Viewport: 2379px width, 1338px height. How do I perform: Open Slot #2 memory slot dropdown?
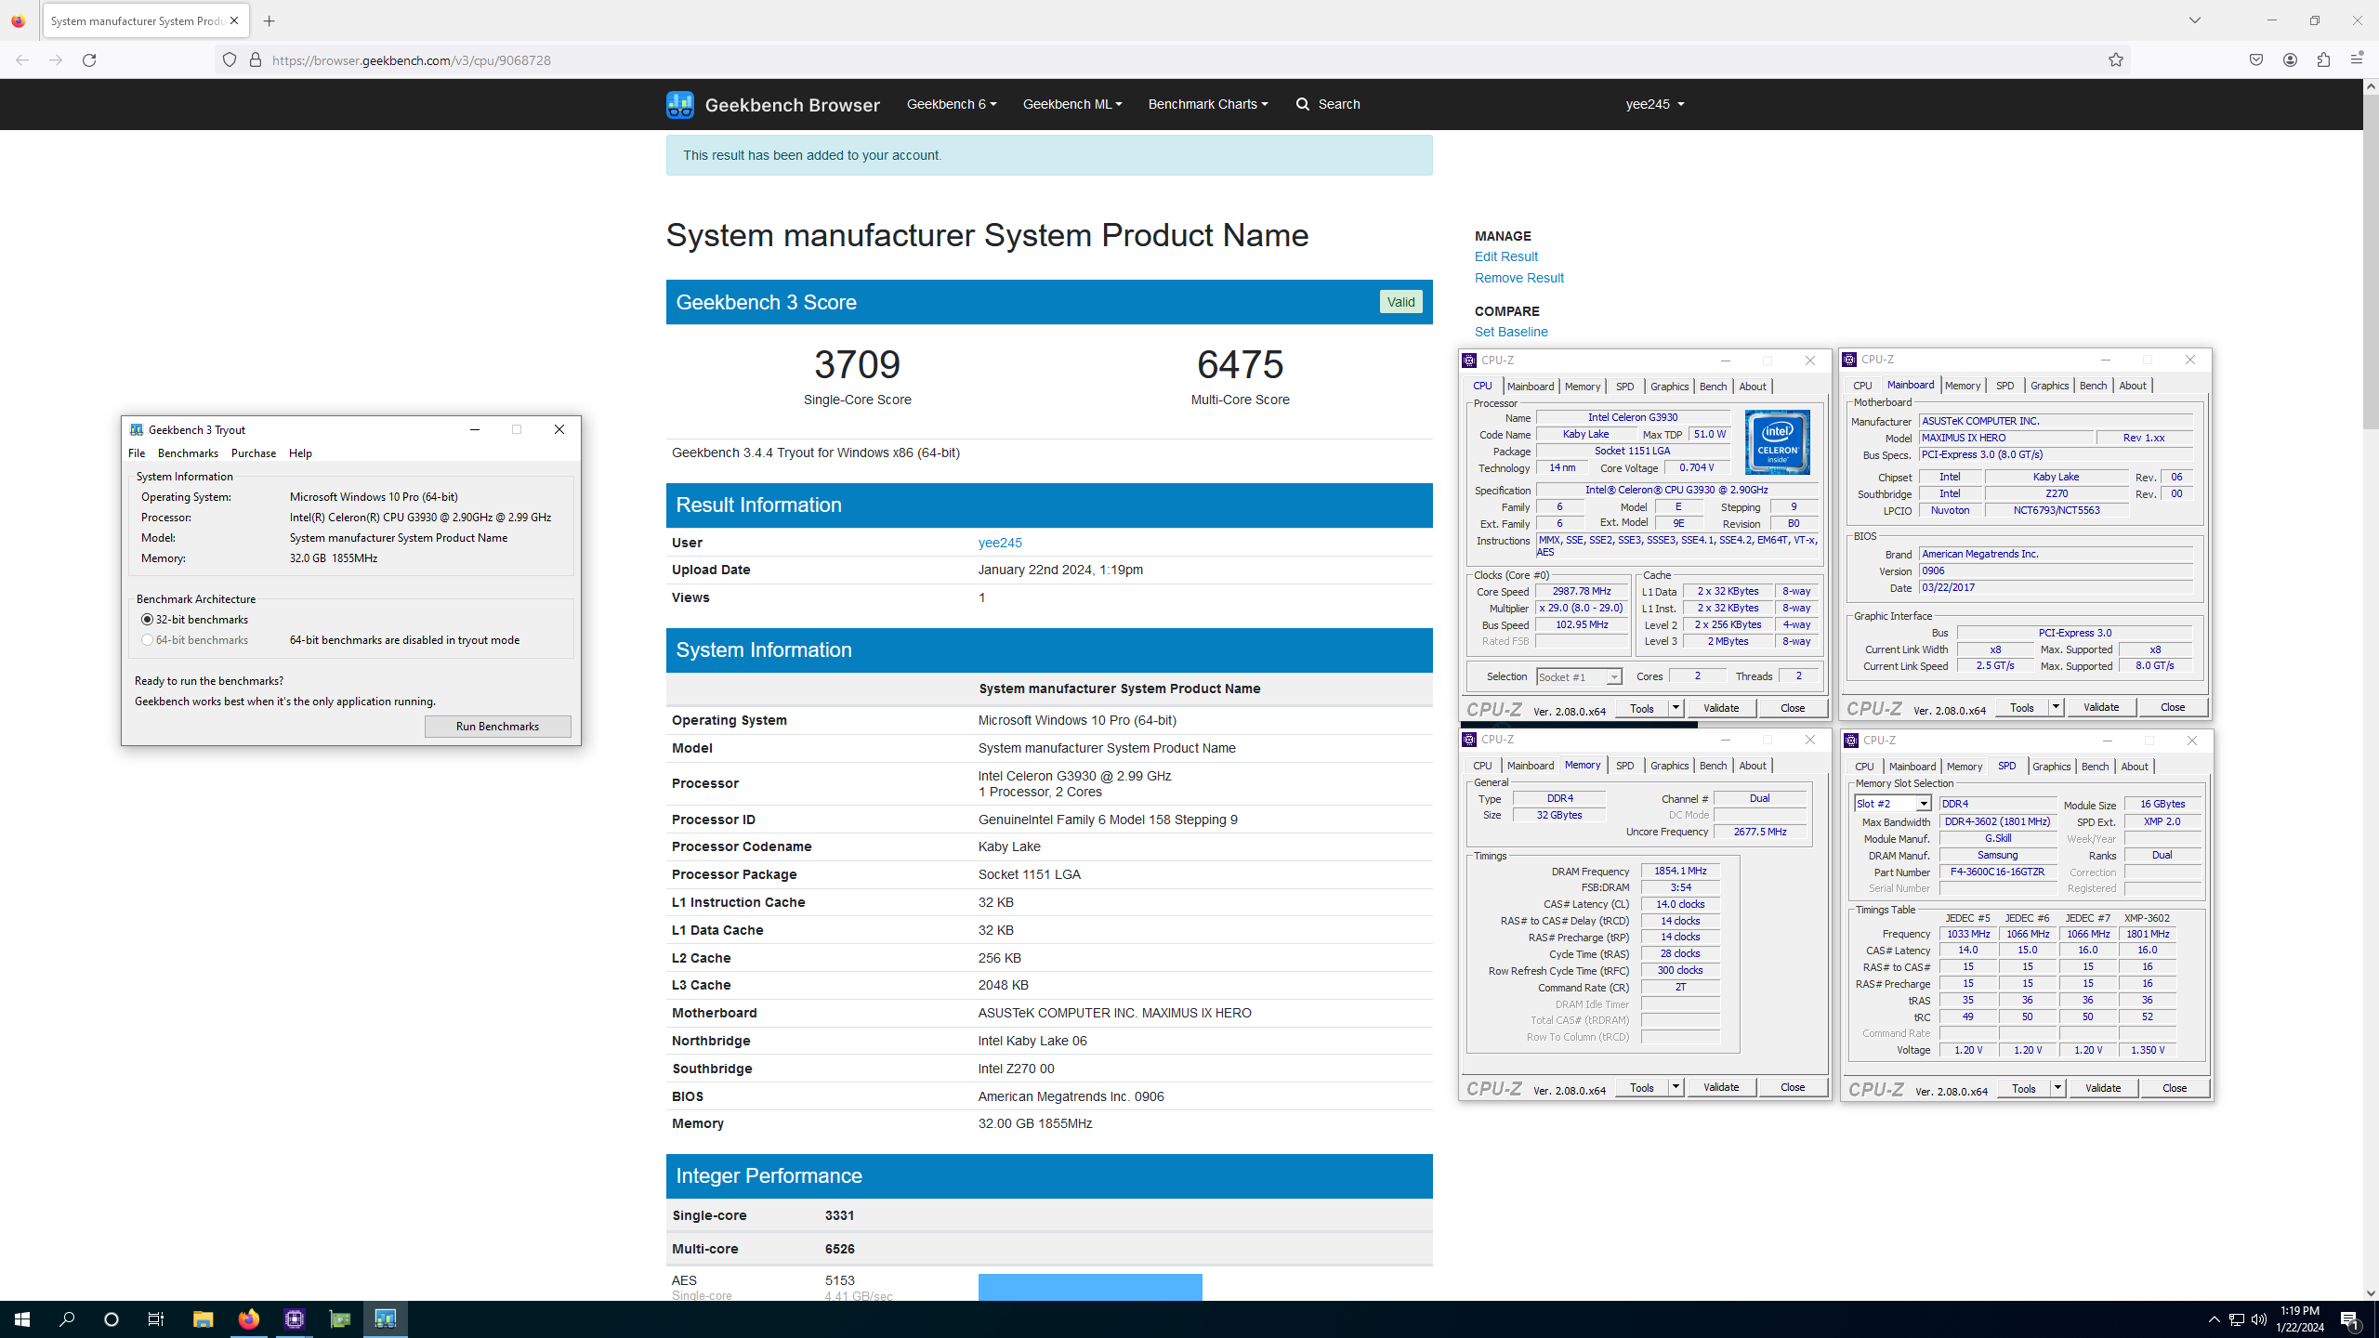(x=1893, y=804)
